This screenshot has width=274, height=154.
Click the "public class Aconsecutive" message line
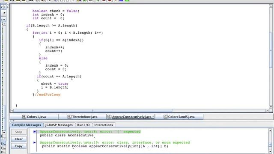click(67, 135)
